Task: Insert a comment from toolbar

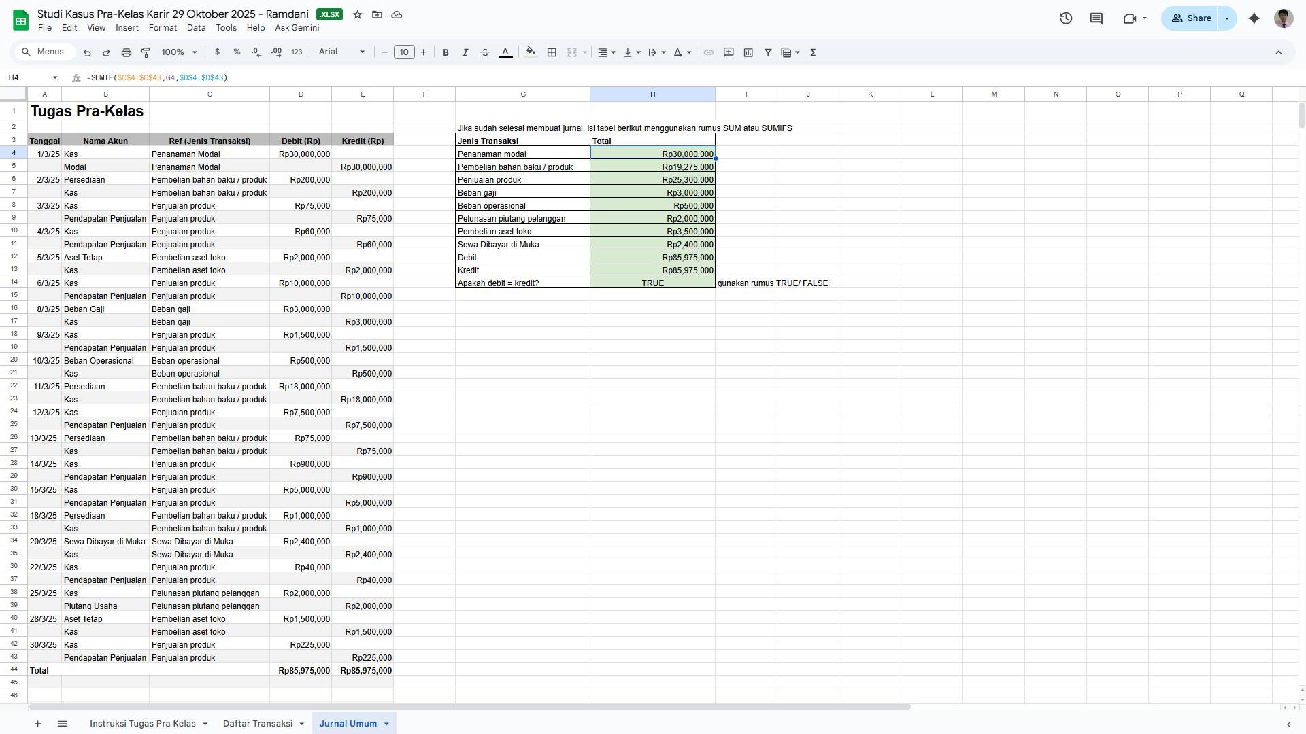Action: coord(729,52)
